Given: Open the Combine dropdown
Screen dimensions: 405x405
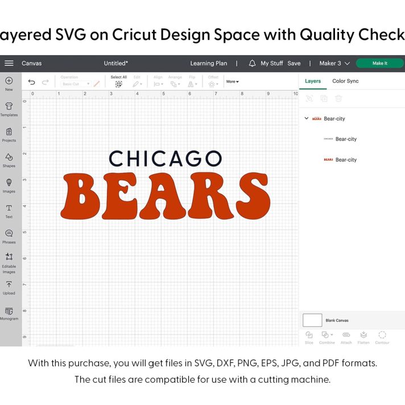Looking at the screenshot, I should 327,337.
